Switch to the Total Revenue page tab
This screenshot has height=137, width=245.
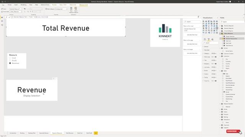click(x=70, y=133)
